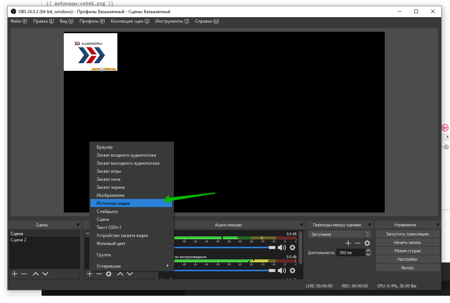Screen dimensions: 450x303
Task: Increase Длительность with up arrow
Action: click(368, 250)
